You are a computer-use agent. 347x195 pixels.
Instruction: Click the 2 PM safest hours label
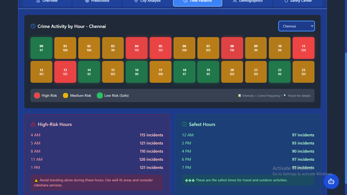coord(186,143)
